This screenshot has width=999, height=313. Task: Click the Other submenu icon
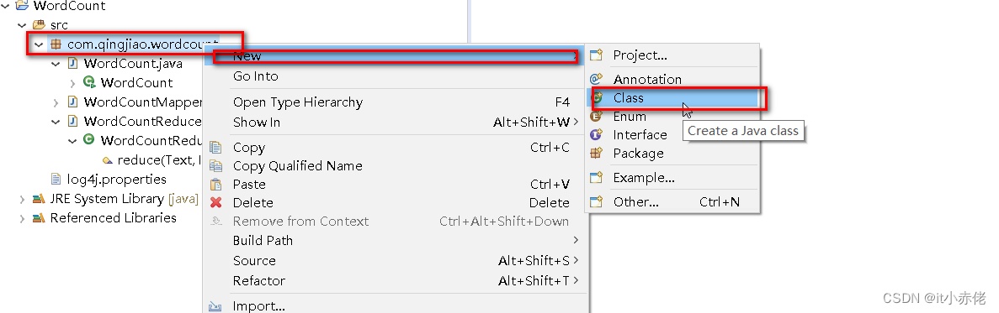click(597, 202)
